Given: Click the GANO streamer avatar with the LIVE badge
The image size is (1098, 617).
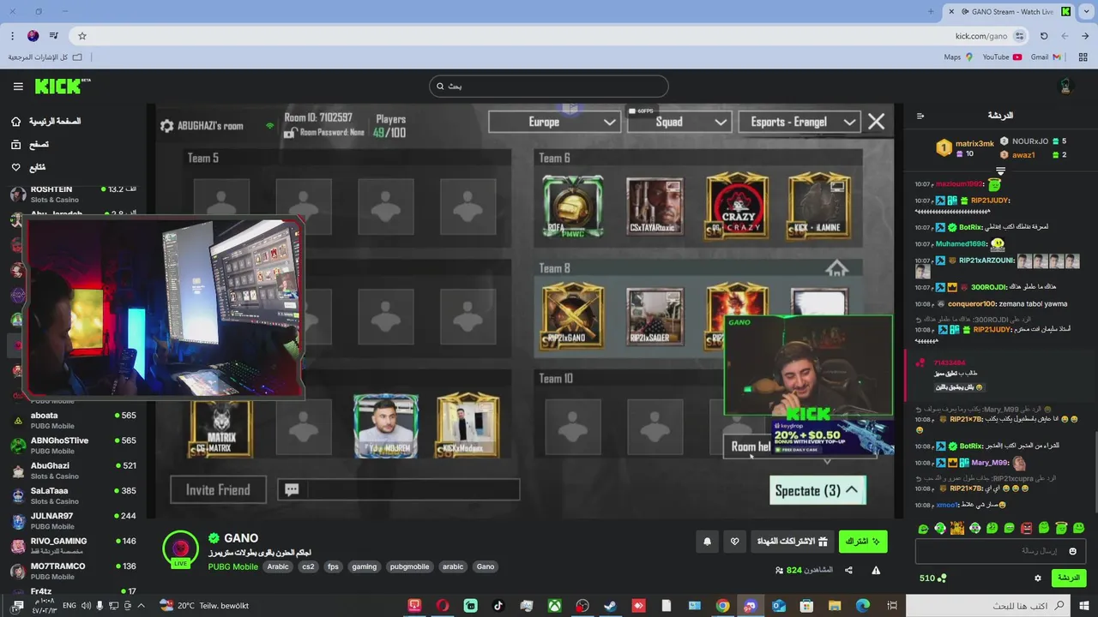Looking at the screenshot, I should click(x=180, y=548).
